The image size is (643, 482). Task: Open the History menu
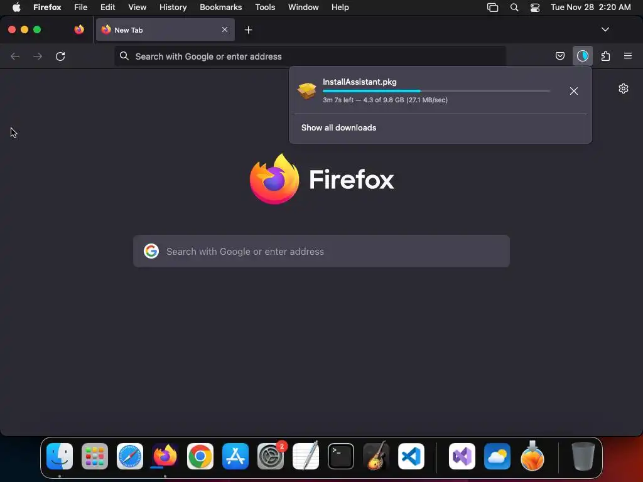[x=173, y=8]
